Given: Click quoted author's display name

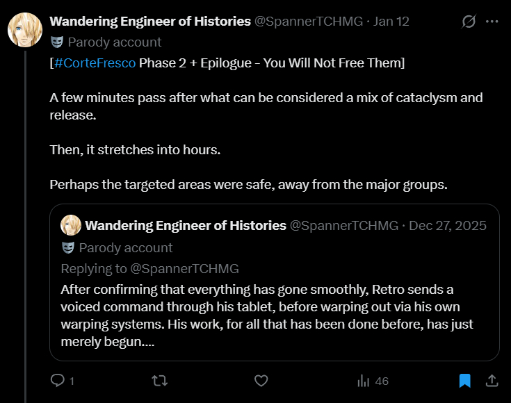Looking at the screenshot, I should (186, 226).
